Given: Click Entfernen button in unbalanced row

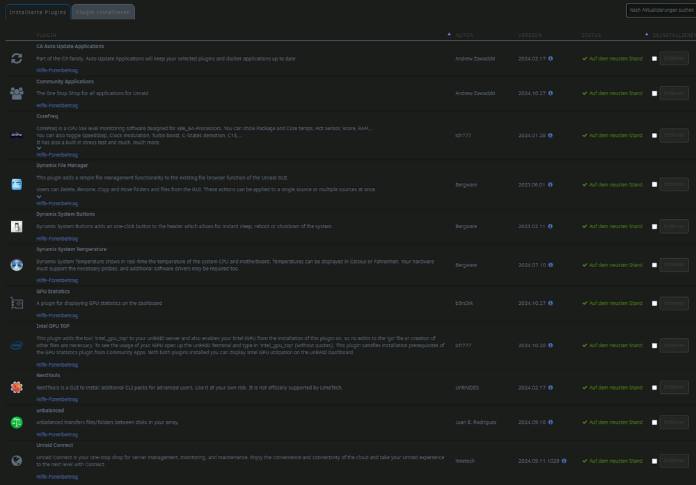Looking at the screenshot, I should (x=674, y=422).
